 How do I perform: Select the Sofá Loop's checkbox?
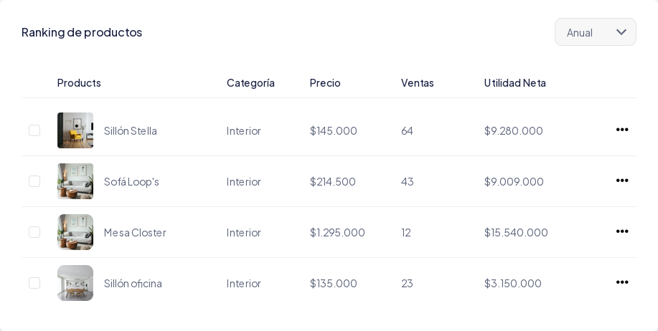pos(34,181)
